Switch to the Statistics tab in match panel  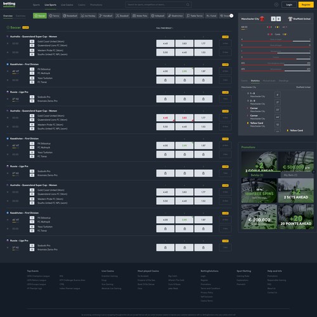pyautogui.click(x=256, y=81)
